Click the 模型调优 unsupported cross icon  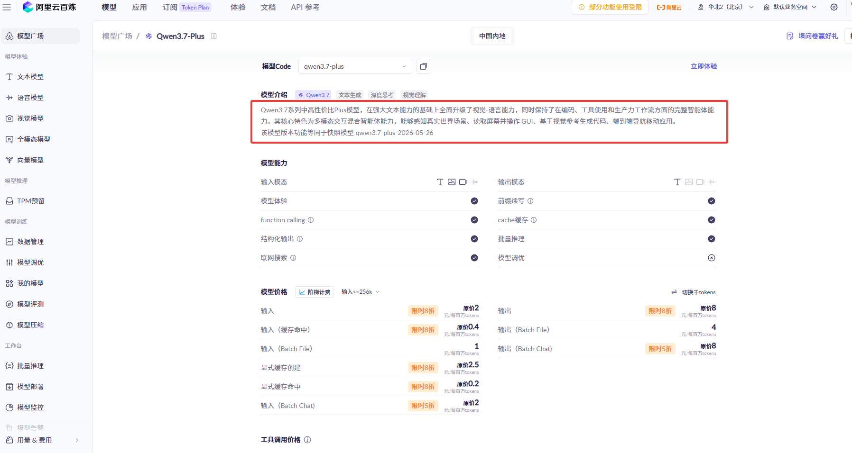[712, 258]
